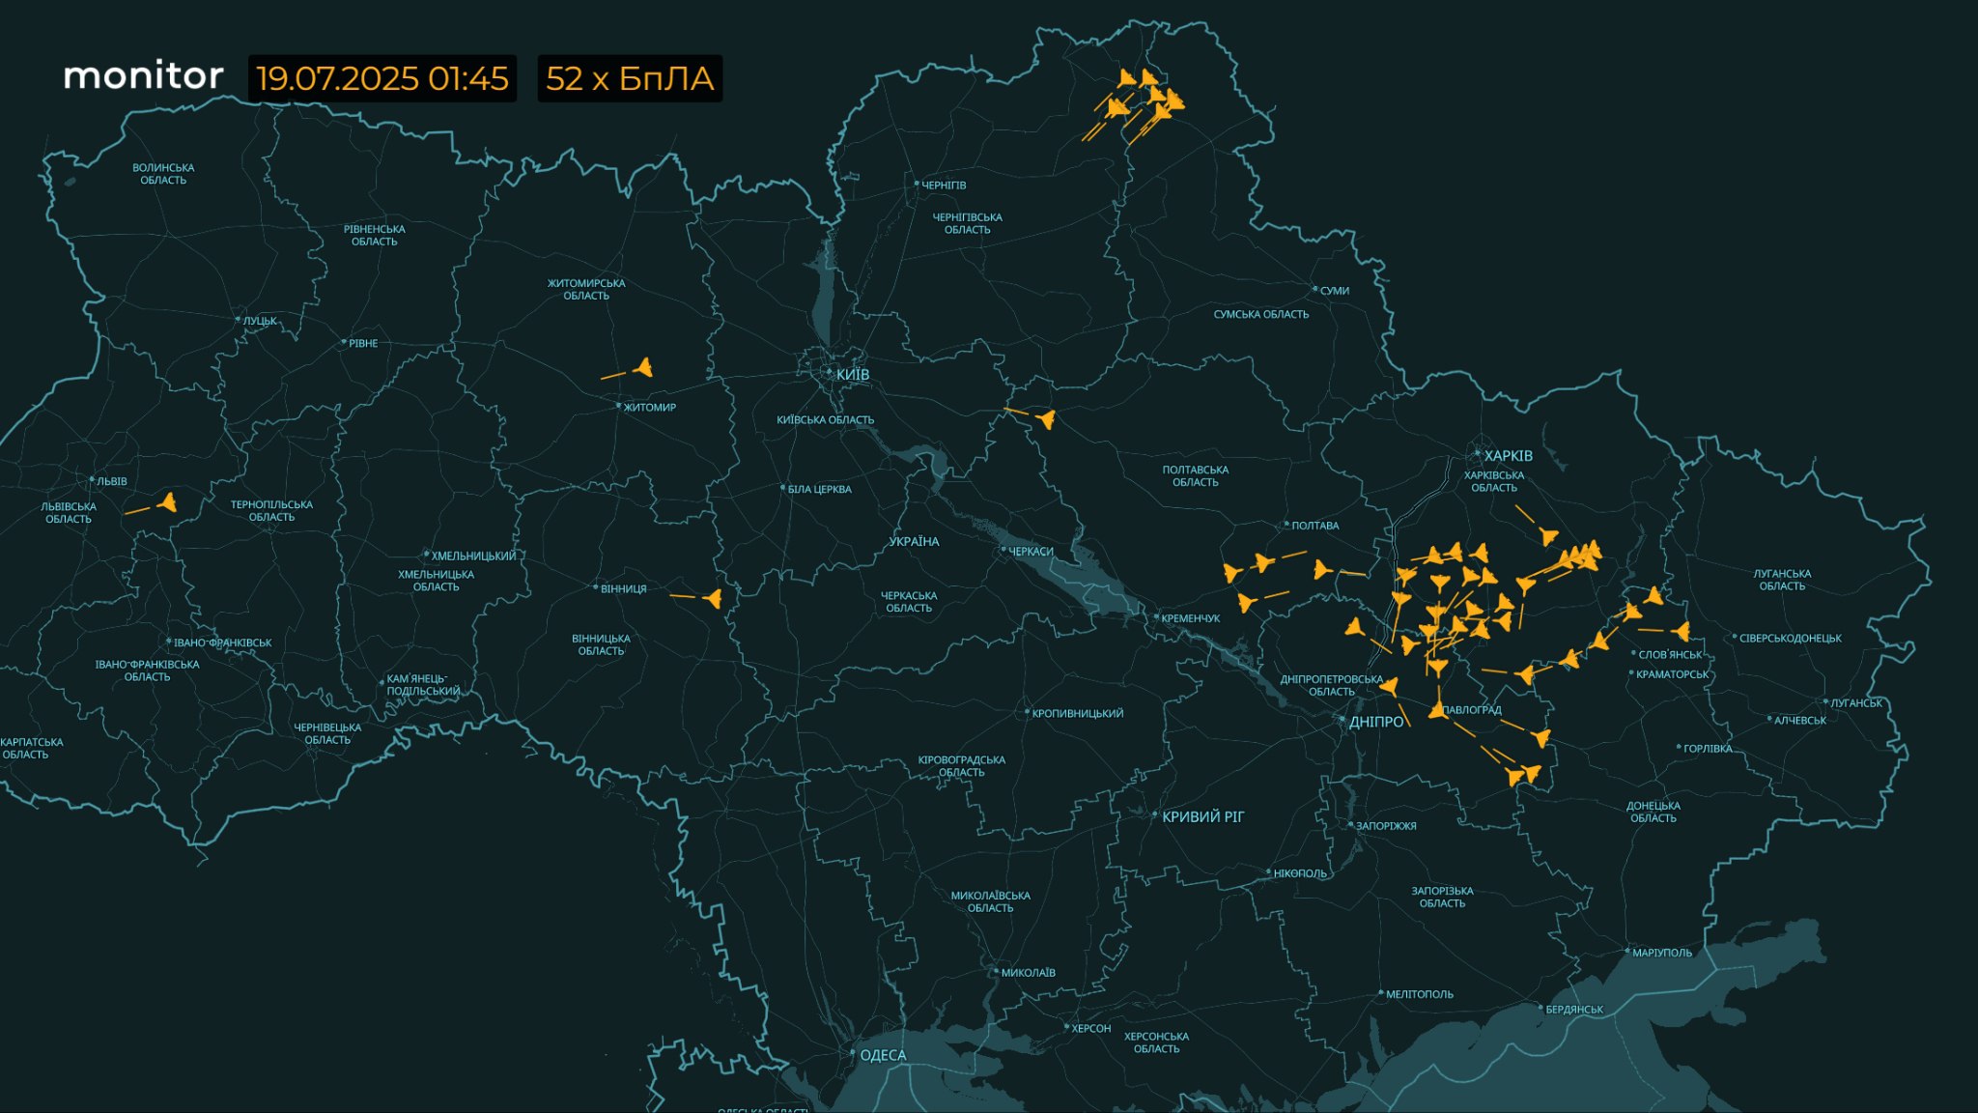Viewport: 1978px width, 1113px height.
Task: Click the ДНІПРО city label
Action: coord(1375,722)
